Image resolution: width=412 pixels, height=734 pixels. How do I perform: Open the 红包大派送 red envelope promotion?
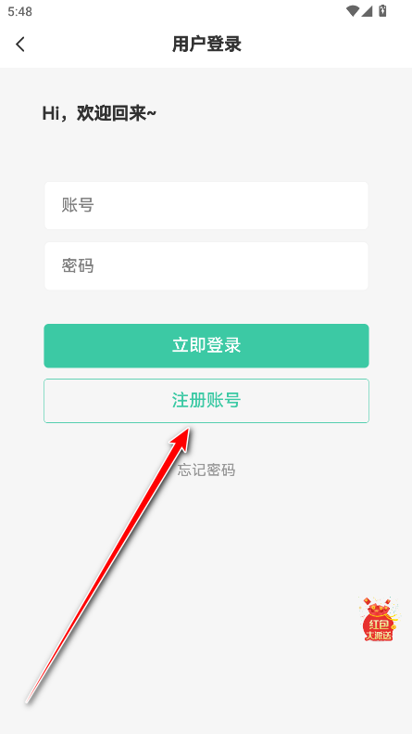point(379,619)
